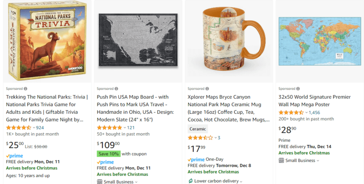The width and height of the screenshot is (364, 184).
Task: Open ratings dropdown arrow beside 924 reviews
Action: tap(34, 127)
